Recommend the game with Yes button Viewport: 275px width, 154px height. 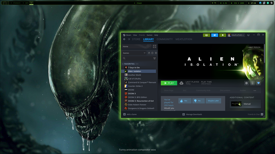point(185,101)
